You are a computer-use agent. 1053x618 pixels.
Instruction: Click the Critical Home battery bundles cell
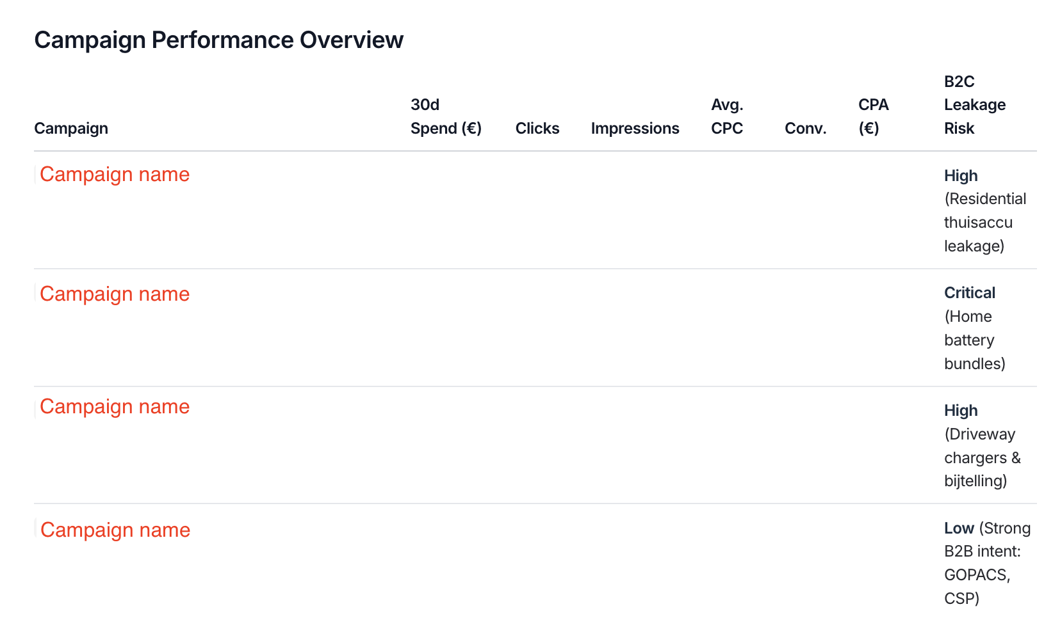point(975,328)
